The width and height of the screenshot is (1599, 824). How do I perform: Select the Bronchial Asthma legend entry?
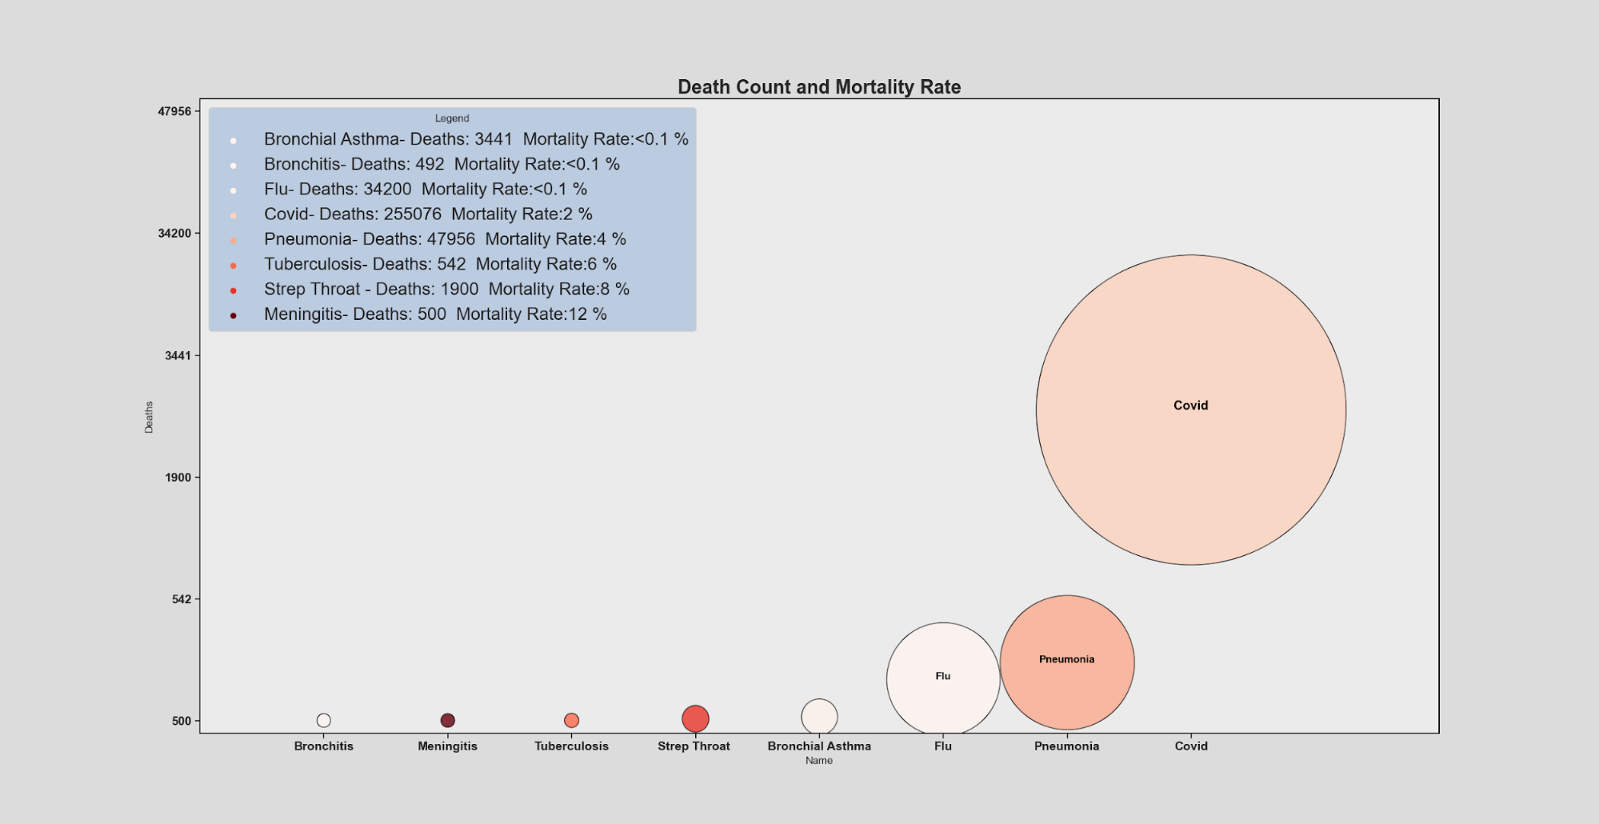pyautogui.click(x=476, y=139)
